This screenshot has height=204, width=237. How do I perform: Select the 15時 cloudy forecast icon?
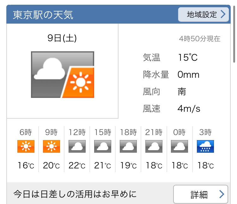(x=103, y=146)
